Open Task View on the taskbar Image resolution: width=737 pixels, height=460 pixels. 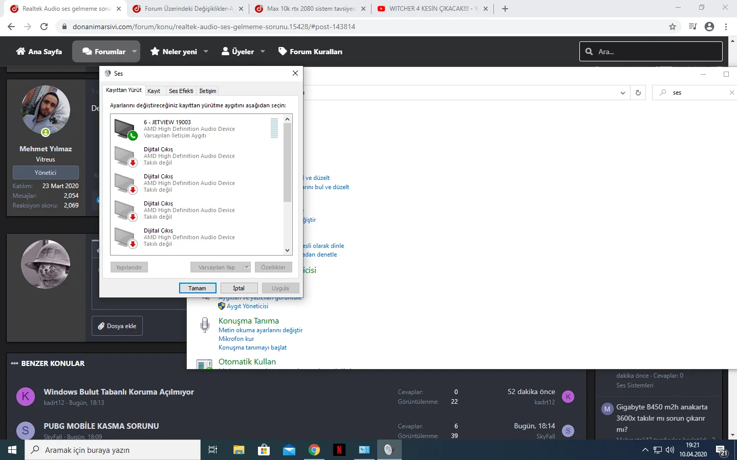click(213, 450)
